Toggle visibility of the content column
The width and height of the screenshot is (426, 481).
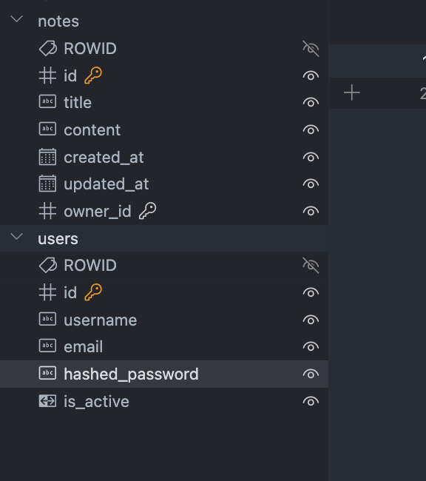pyautogui.click(x=311, y=129)
